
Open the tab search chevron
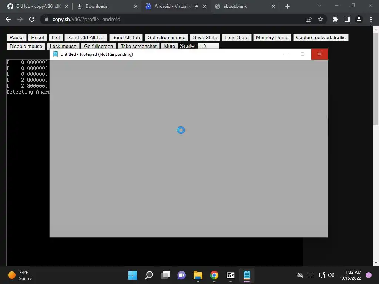tap(319, 5)
